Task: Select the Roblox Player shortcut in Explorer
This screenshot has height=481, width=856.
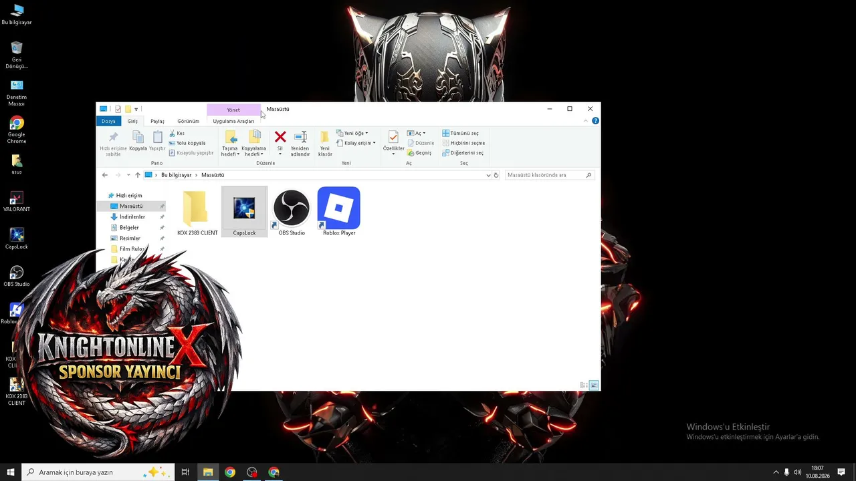Action: pos(339,212)
